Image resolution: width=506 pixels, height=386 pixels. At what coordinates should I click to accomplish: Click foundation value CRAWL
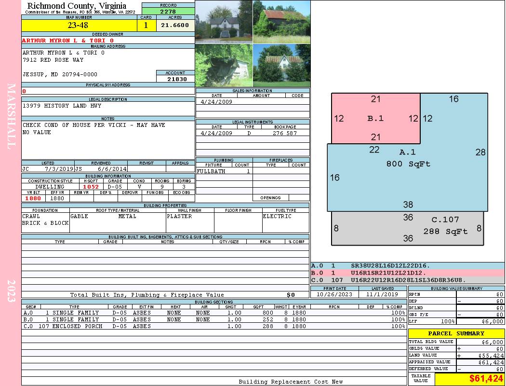pos(31,216)
